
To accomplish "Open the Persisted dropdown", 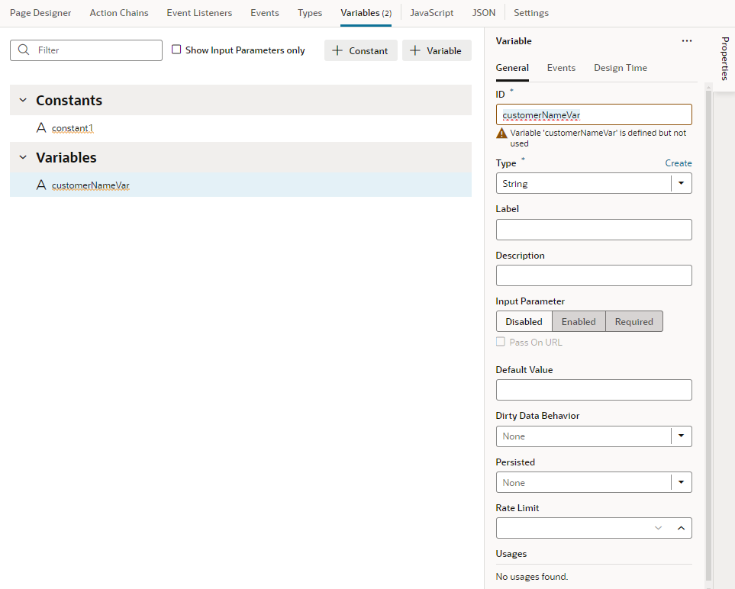I will [681, 482].
